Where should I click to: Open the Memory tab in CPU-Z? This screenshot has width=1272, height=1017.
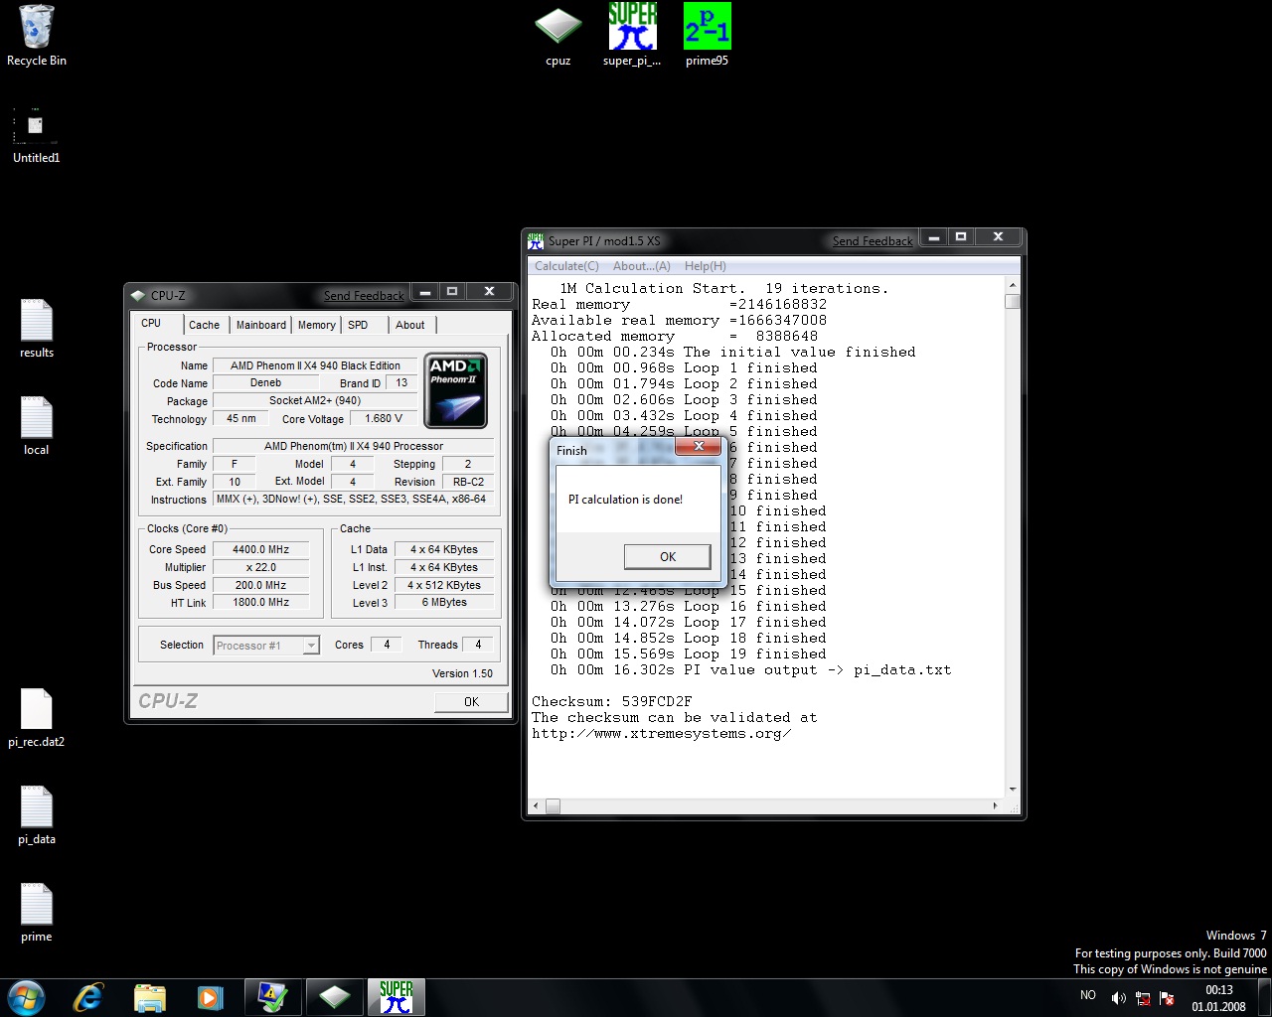(x=317, y=325)
